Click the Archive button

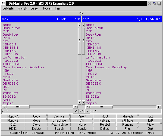click(x=59, y=116)
